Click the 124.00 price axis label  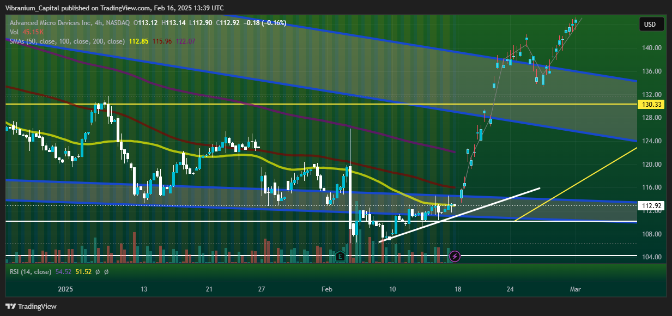pyautogui.click(x=651, y=141)
